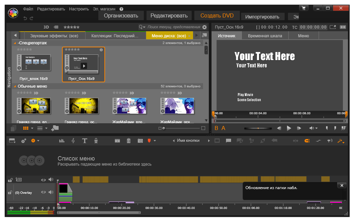Click the treble clef music creation icon

pyautogui.click(x=73, y=141)
